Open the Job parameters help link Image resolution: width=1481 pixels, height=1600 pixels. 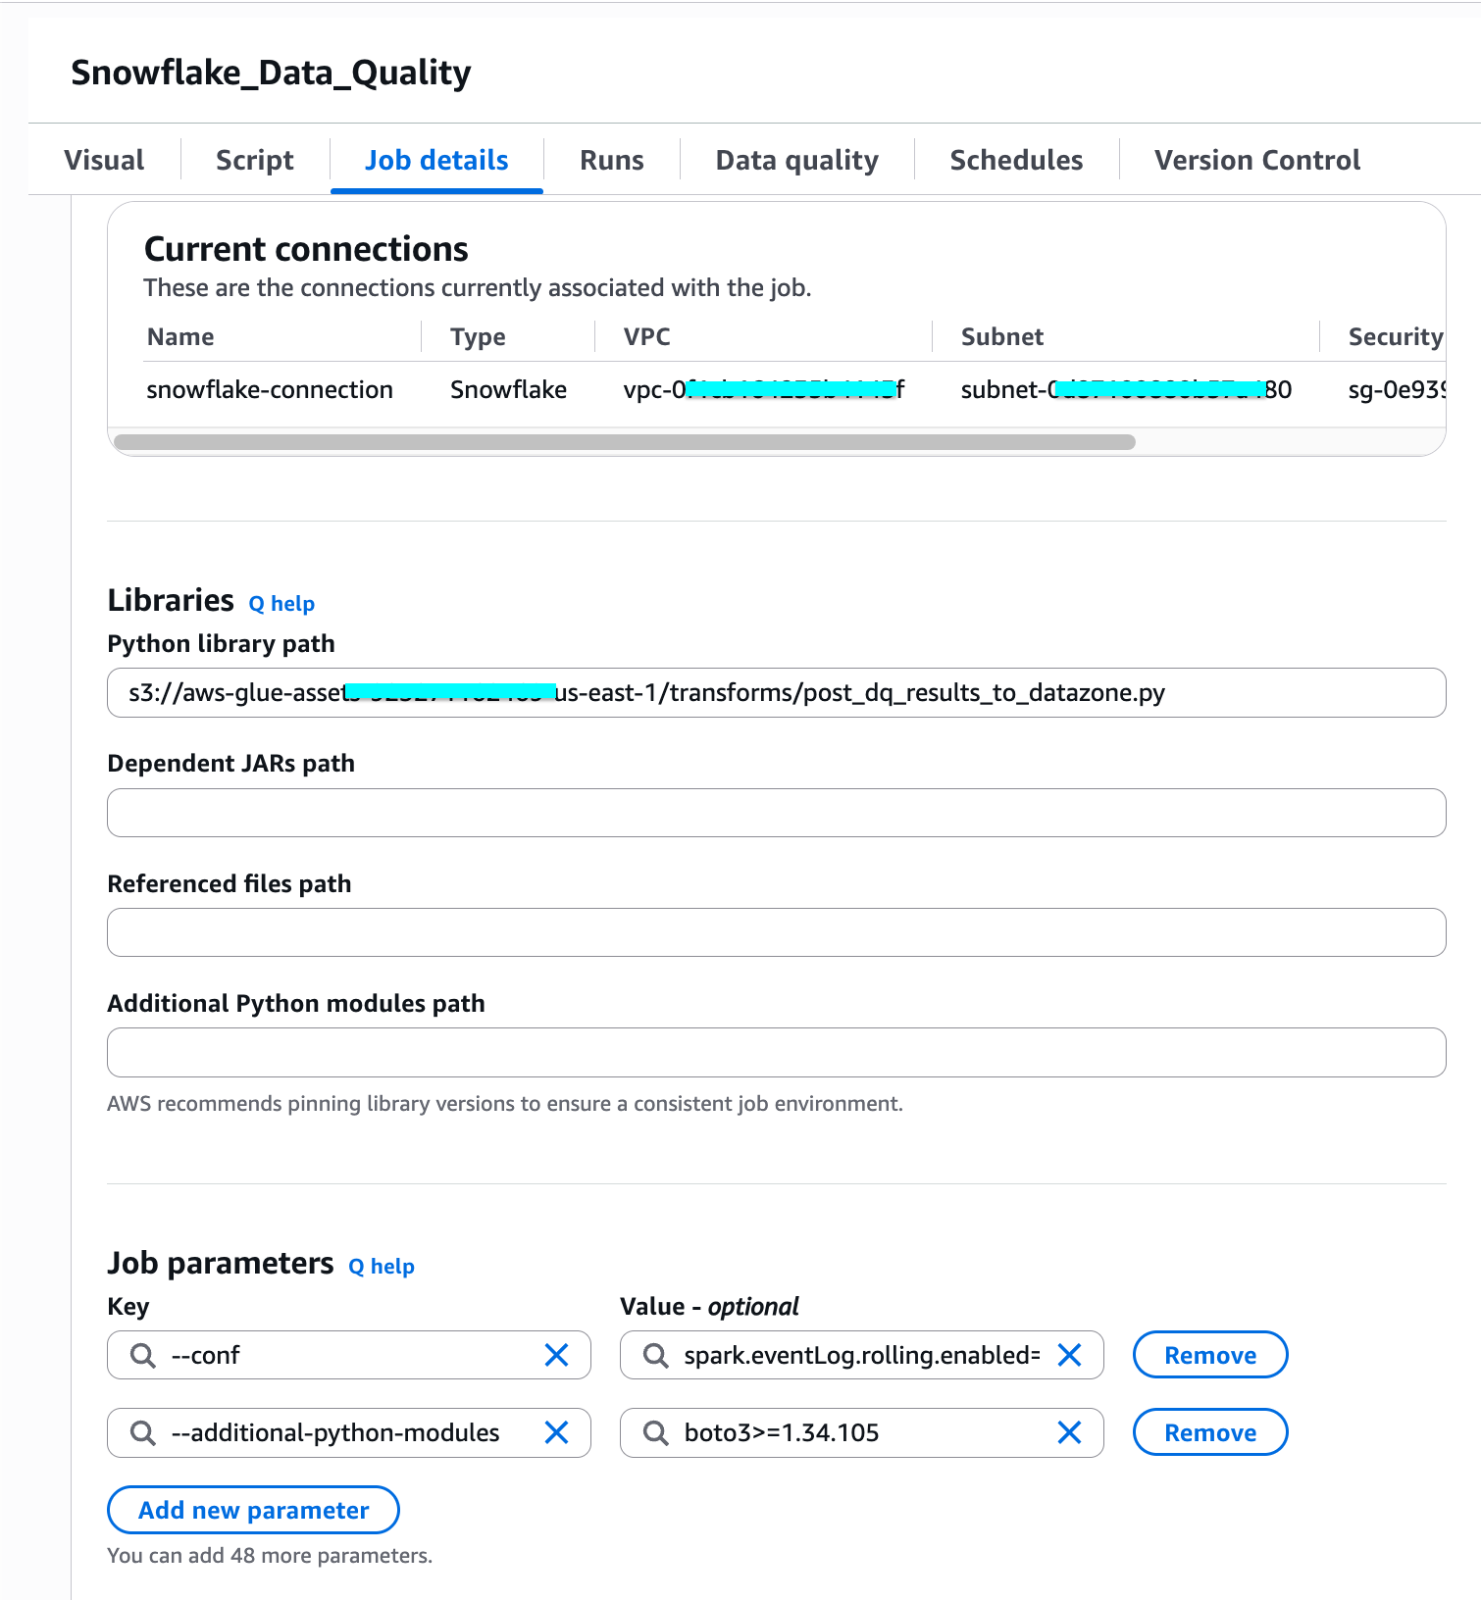coord(382,1266)
